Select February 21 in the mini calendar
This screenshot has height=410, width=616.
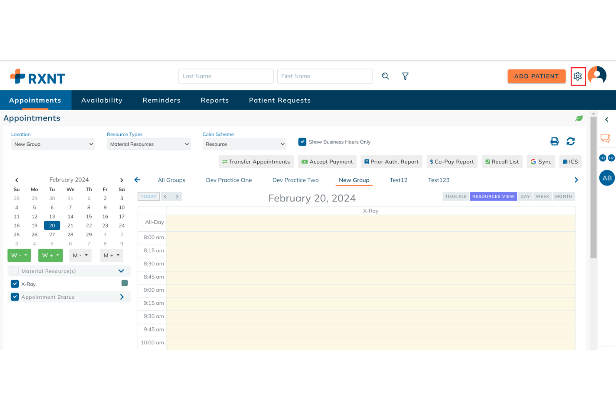tap(70, 226)
